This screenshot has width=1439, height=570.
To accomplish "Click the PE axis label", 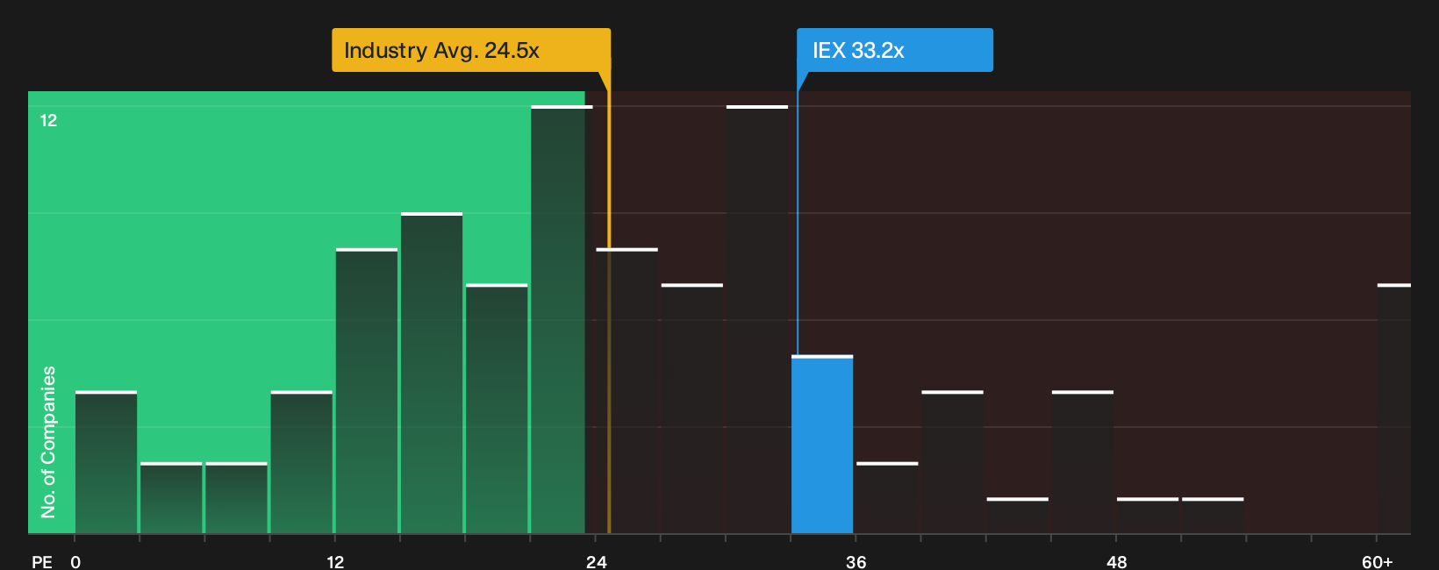I will (x=42, y=561).
